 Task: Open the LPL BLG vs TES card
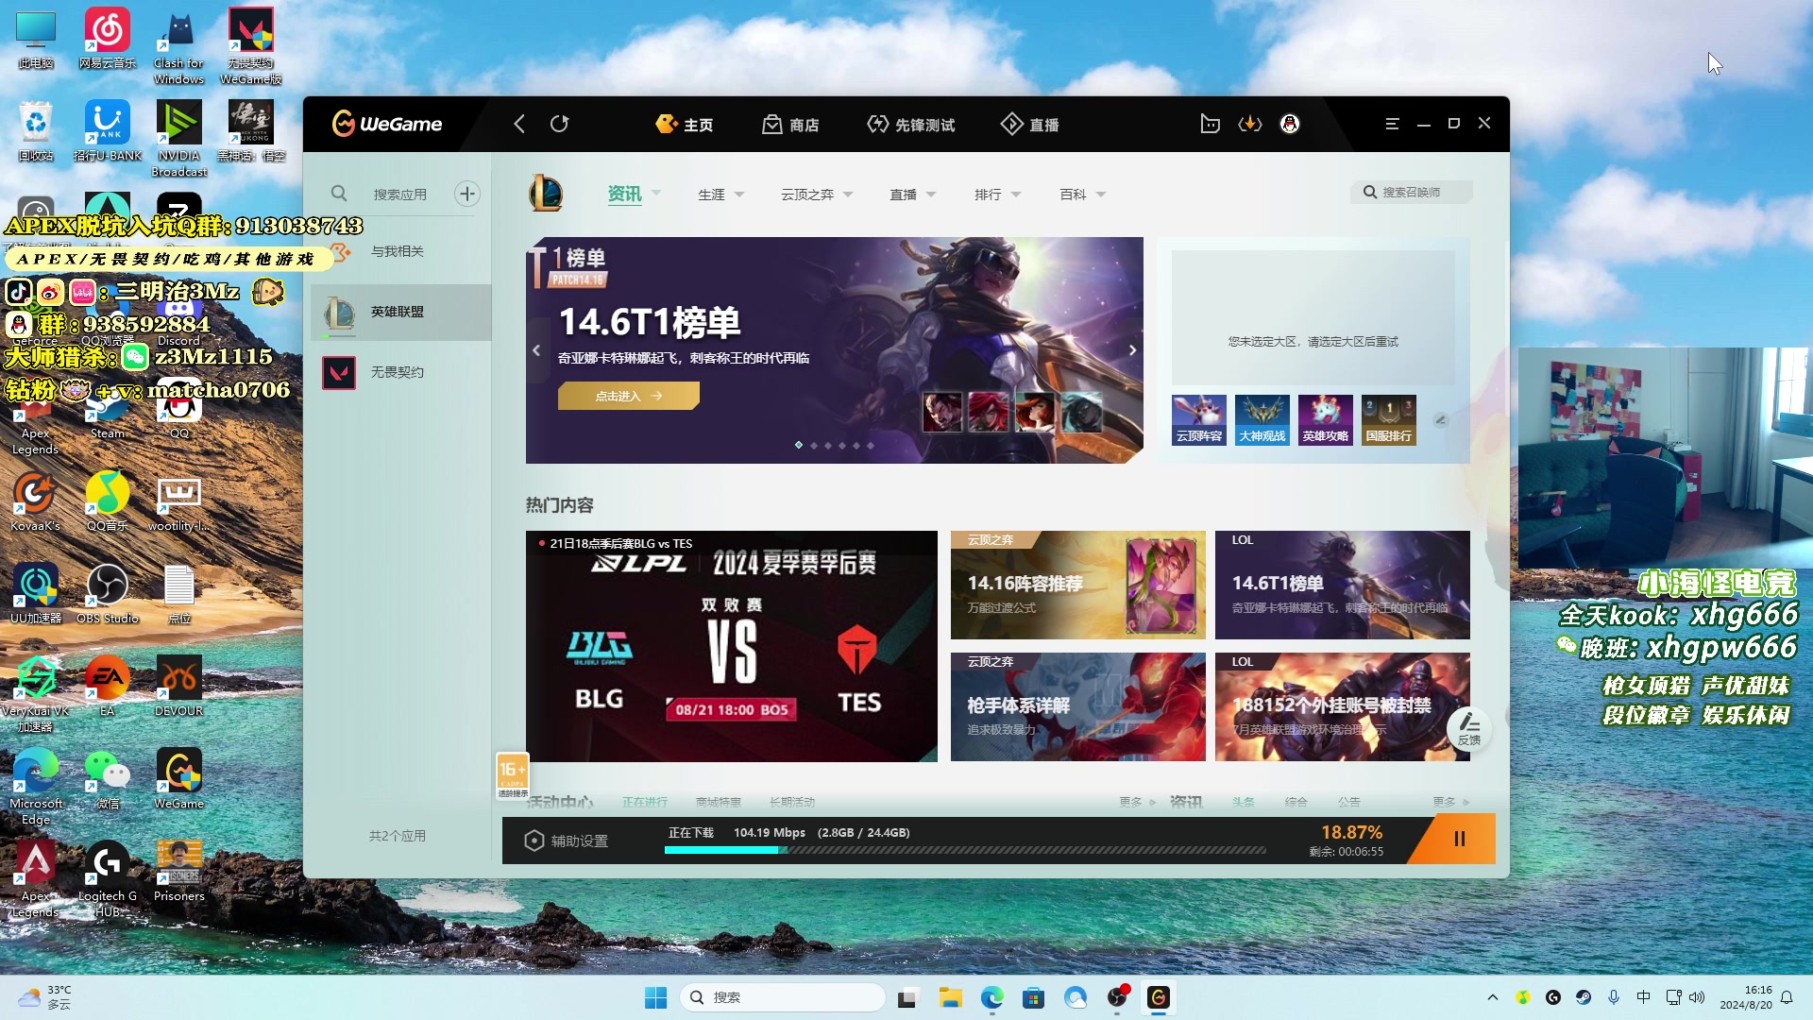(732, 646)
